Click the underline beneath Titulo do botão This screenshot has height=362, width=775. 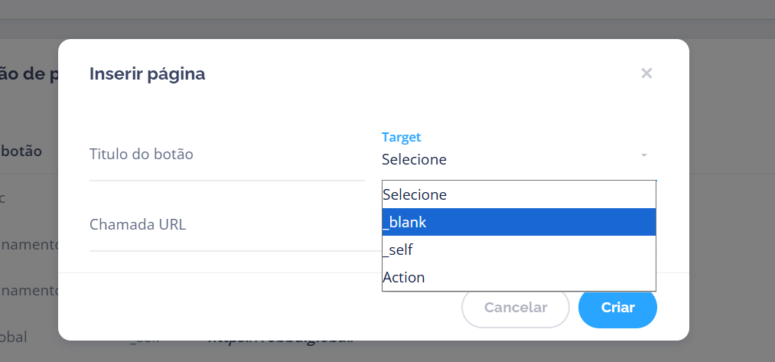tap(227, 181)
